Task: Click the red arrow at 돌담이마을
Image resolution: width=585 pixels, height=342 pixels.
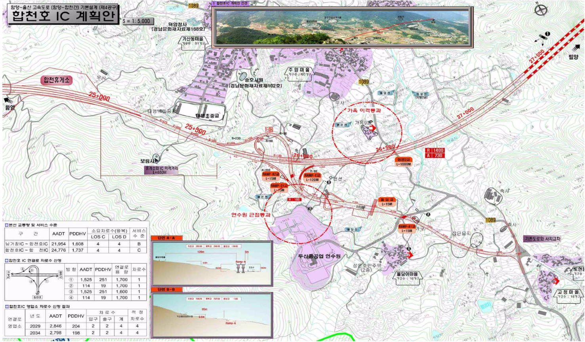Action: 410,255
